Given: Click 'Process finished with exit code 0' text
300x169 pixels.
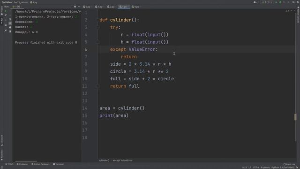Looking at the screenshot, I should (x=46, y=43).
